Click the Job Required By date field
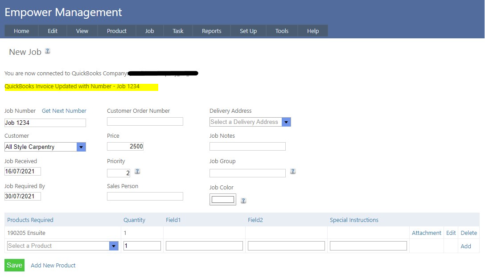 pos(23,197)
